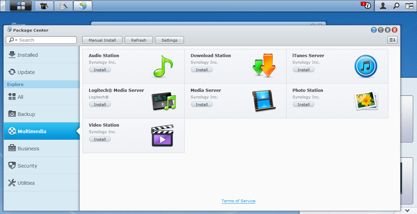Click the taskbar left collapse arrow
This screenshot has height=214, width=417.
(3, 6)
